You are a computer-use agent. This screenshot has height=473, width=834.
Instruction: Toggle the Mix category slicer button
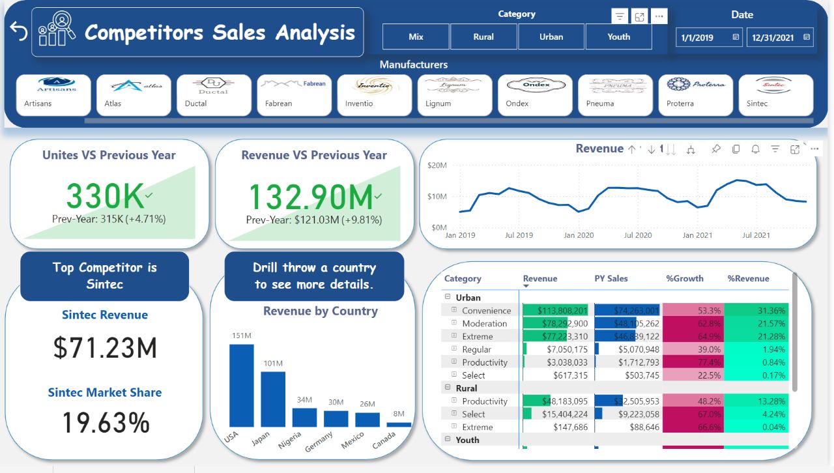tap(416, 36)
